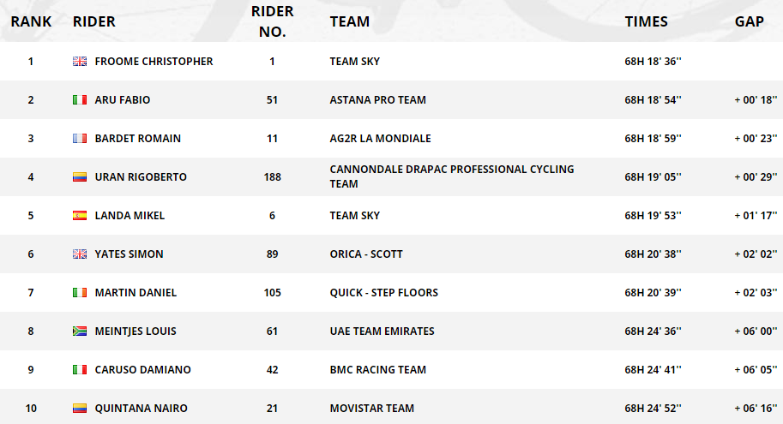Open the Martin Daniel rider link

(136, 293)
